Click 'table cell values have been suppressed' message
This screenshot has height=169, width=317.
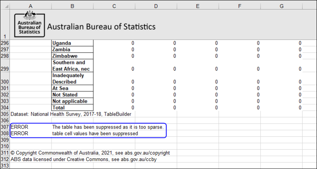coord(95,134)
